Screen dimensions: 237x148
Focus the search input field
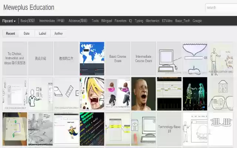[x=221, y=7]
